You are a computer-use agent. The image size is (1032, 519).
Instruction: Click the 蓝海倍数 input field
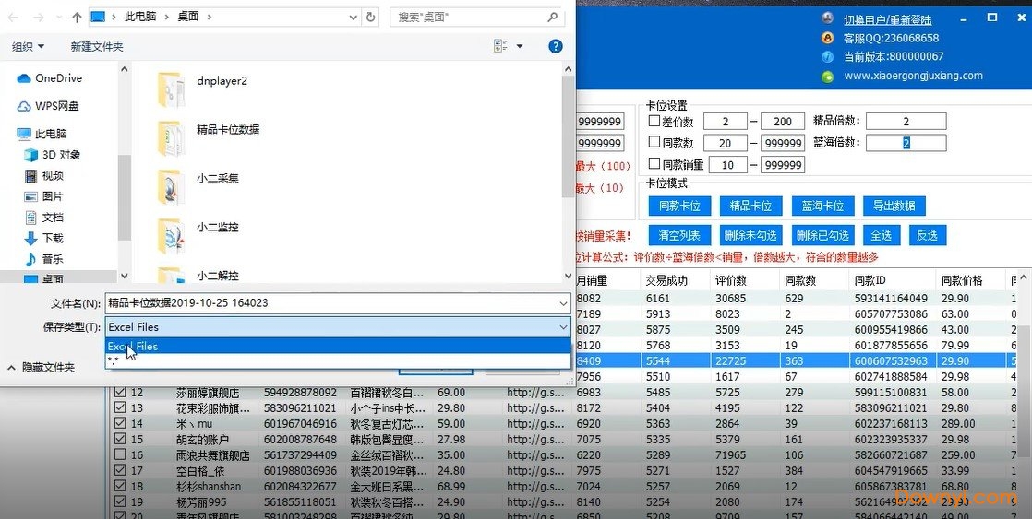pos(906,143)
